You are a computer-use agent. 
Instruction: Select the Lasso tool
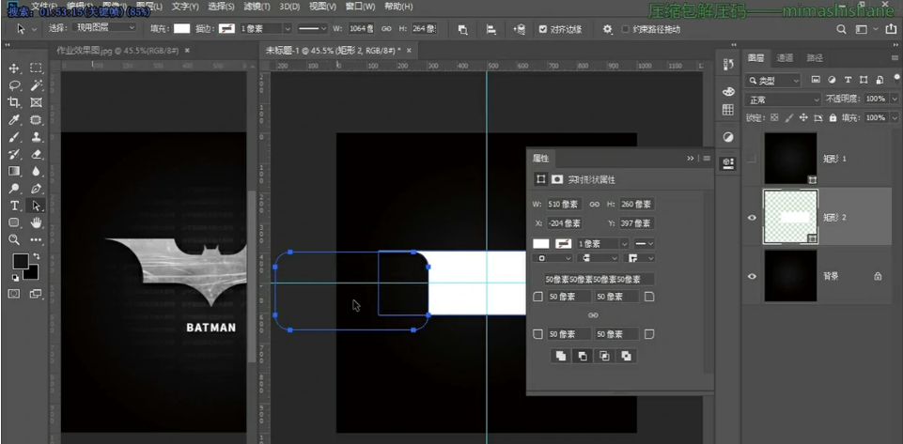[14, 85]
